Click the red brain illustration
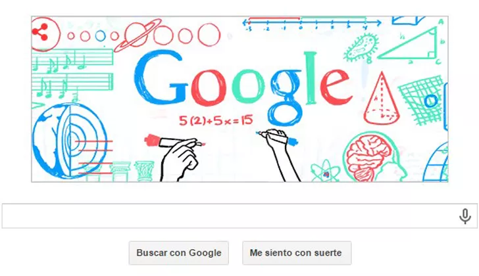The width and height of the screenshot is (479, 276). (x=368, y=157)
